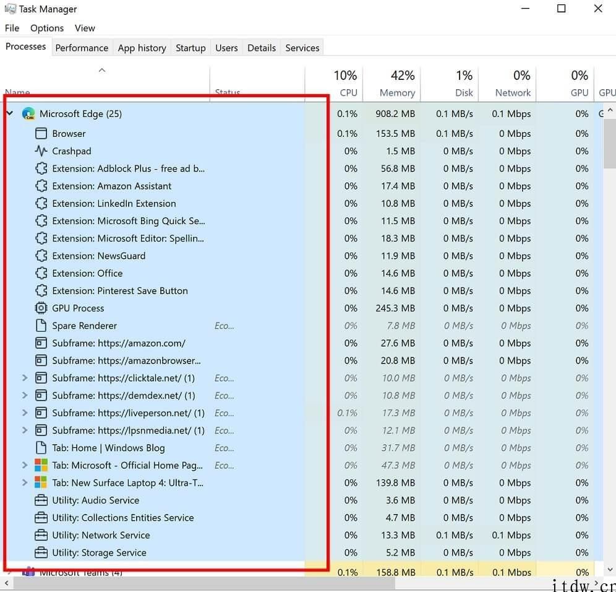The width and height of the screenshot is (616, 592).
Task: Click the Pinterest Save Button extension icon
Action: pyautogui.click(x=41, y=290)
